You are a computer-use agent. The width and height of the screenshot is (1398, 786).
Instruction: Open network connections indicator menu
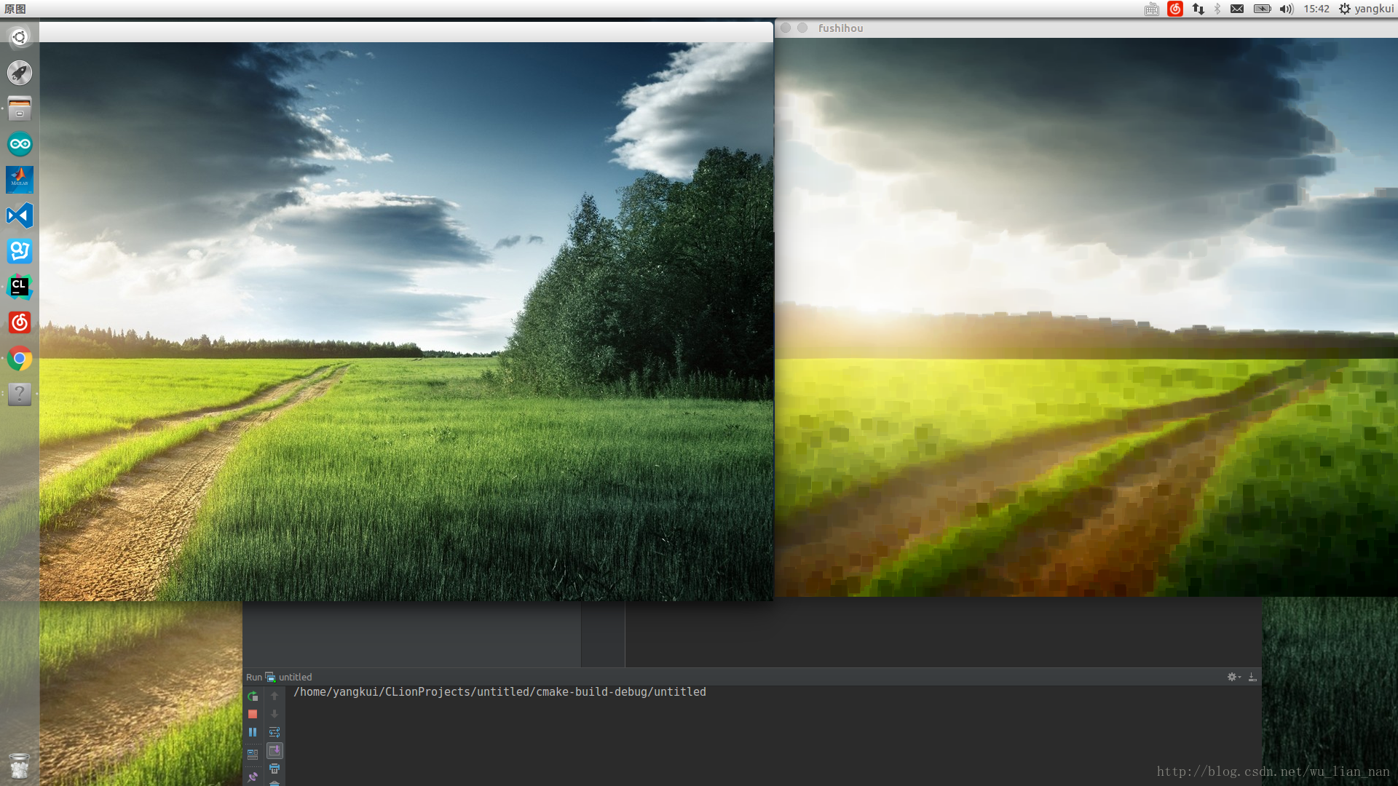click(x=1198, y=9)
